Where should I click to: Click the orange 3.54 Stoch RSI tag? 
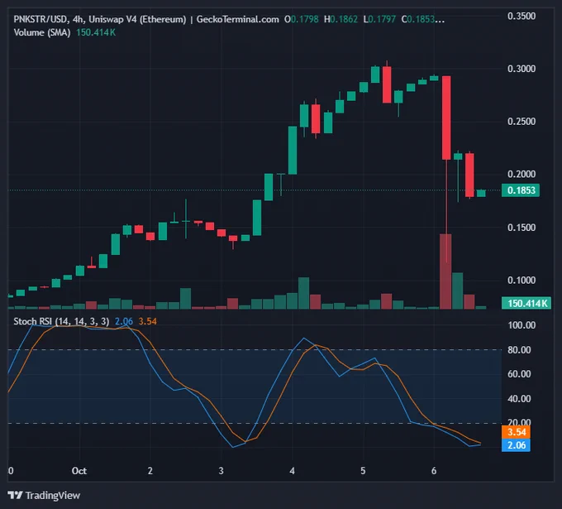tap(516, 432)
